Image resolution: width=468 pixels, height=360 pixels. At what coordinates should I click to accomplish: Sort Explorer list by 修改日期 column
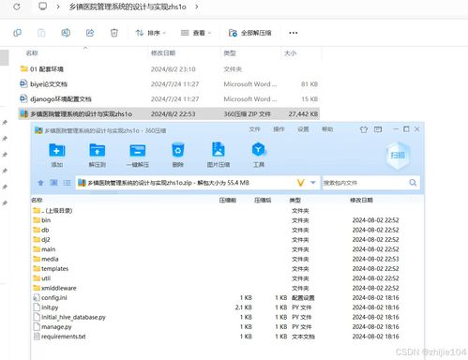coord(163,53)
